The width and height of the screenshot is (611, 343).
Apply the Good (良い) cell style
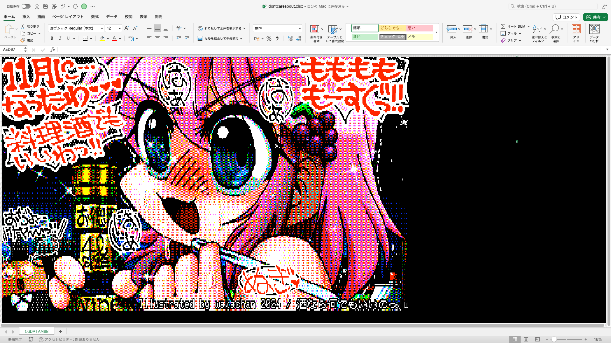[365, 37]
